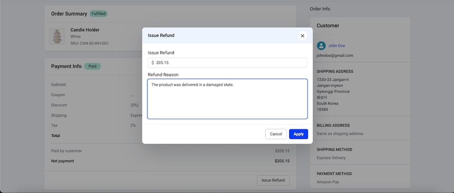454x193 pixels.
Task: Apply the refund
Action: pos(298,134)
